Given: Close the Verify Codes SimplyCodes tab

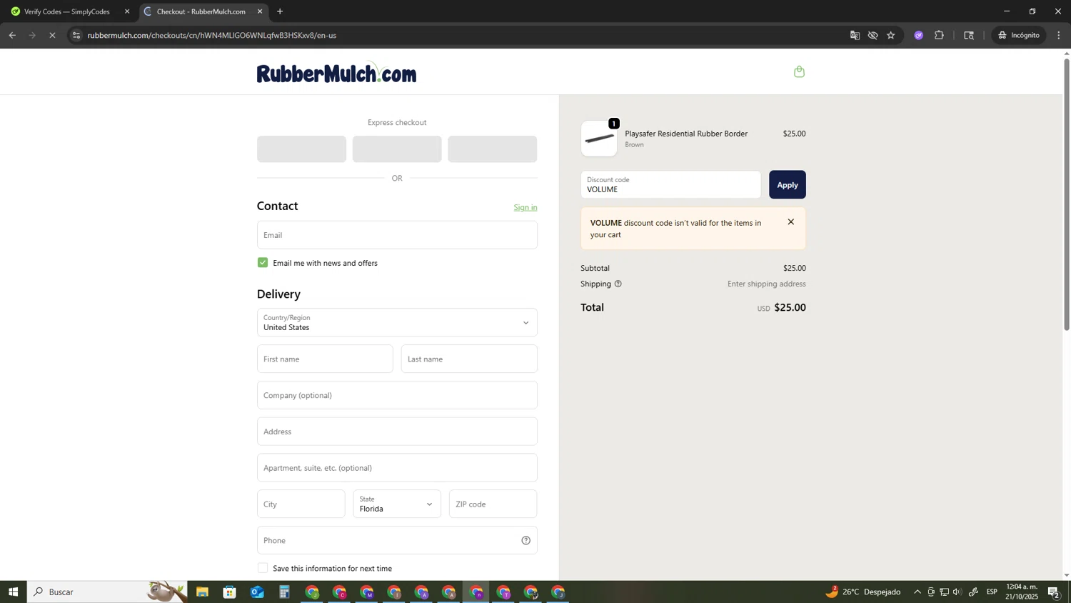Looking at the screenshot, I should point(127,11).
